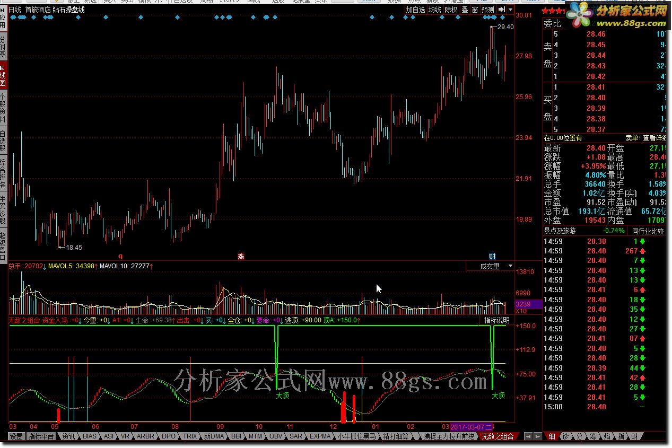Image resolution: width=672 pixels, height=448 pixels.
Task: Select the 新DMA indicator tab
Action: (214, 436)
